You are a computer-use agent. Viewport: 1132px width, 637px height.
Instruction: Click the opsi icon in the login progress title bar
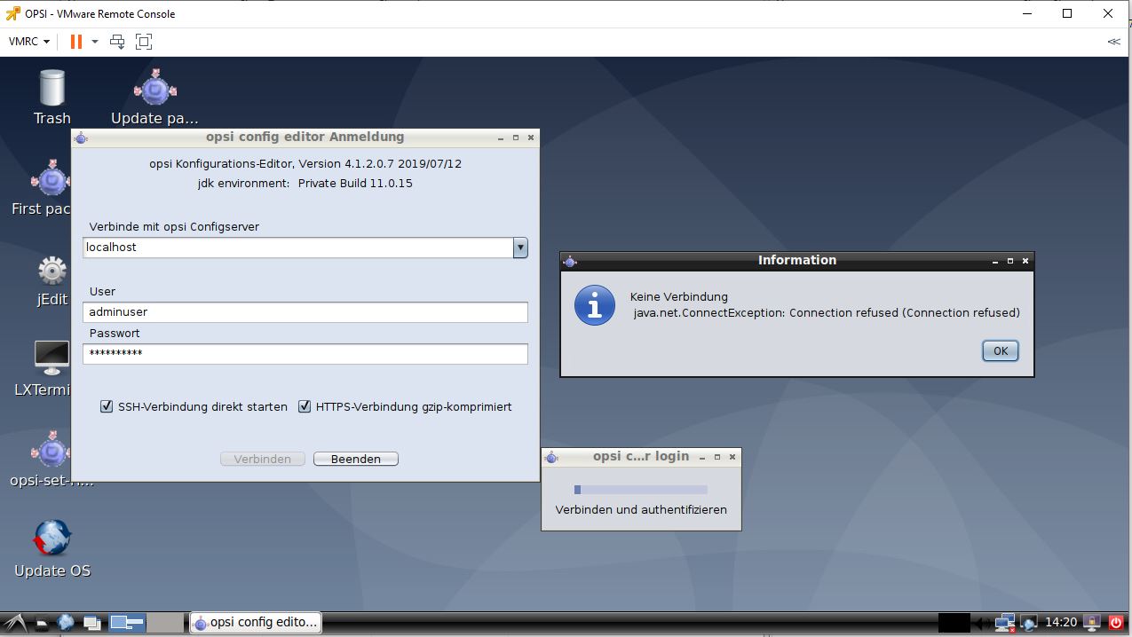click(x=551, y=457)
